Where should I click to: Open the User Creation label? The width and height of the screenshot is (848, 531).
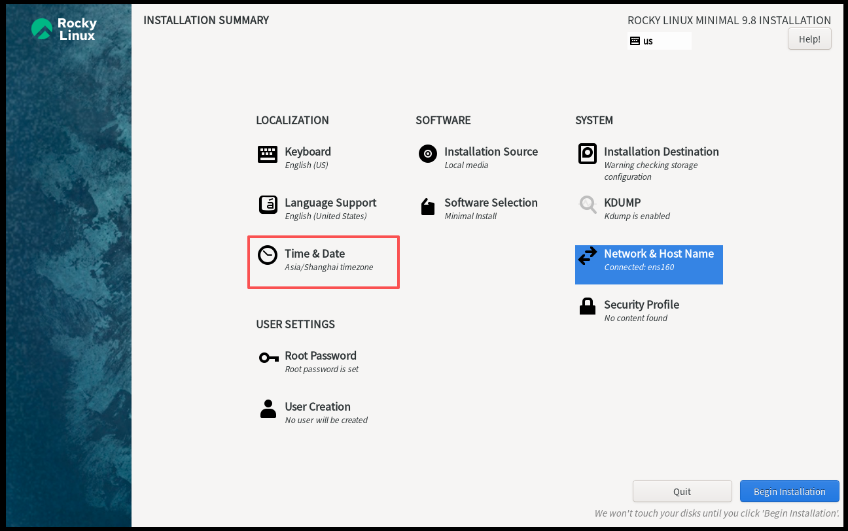(317, 407)
